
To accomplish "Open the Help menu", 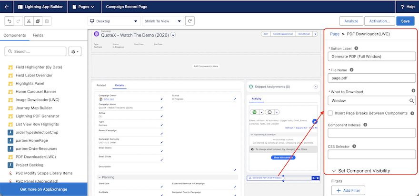I will click(408, 7).
